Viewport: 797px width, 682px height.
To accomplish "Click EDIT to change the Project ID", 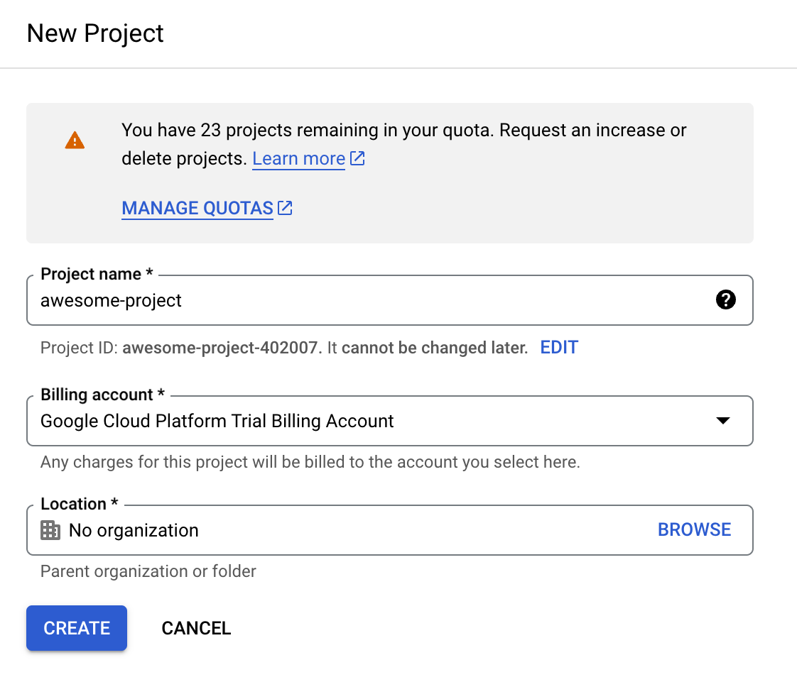I will point(559,348).
